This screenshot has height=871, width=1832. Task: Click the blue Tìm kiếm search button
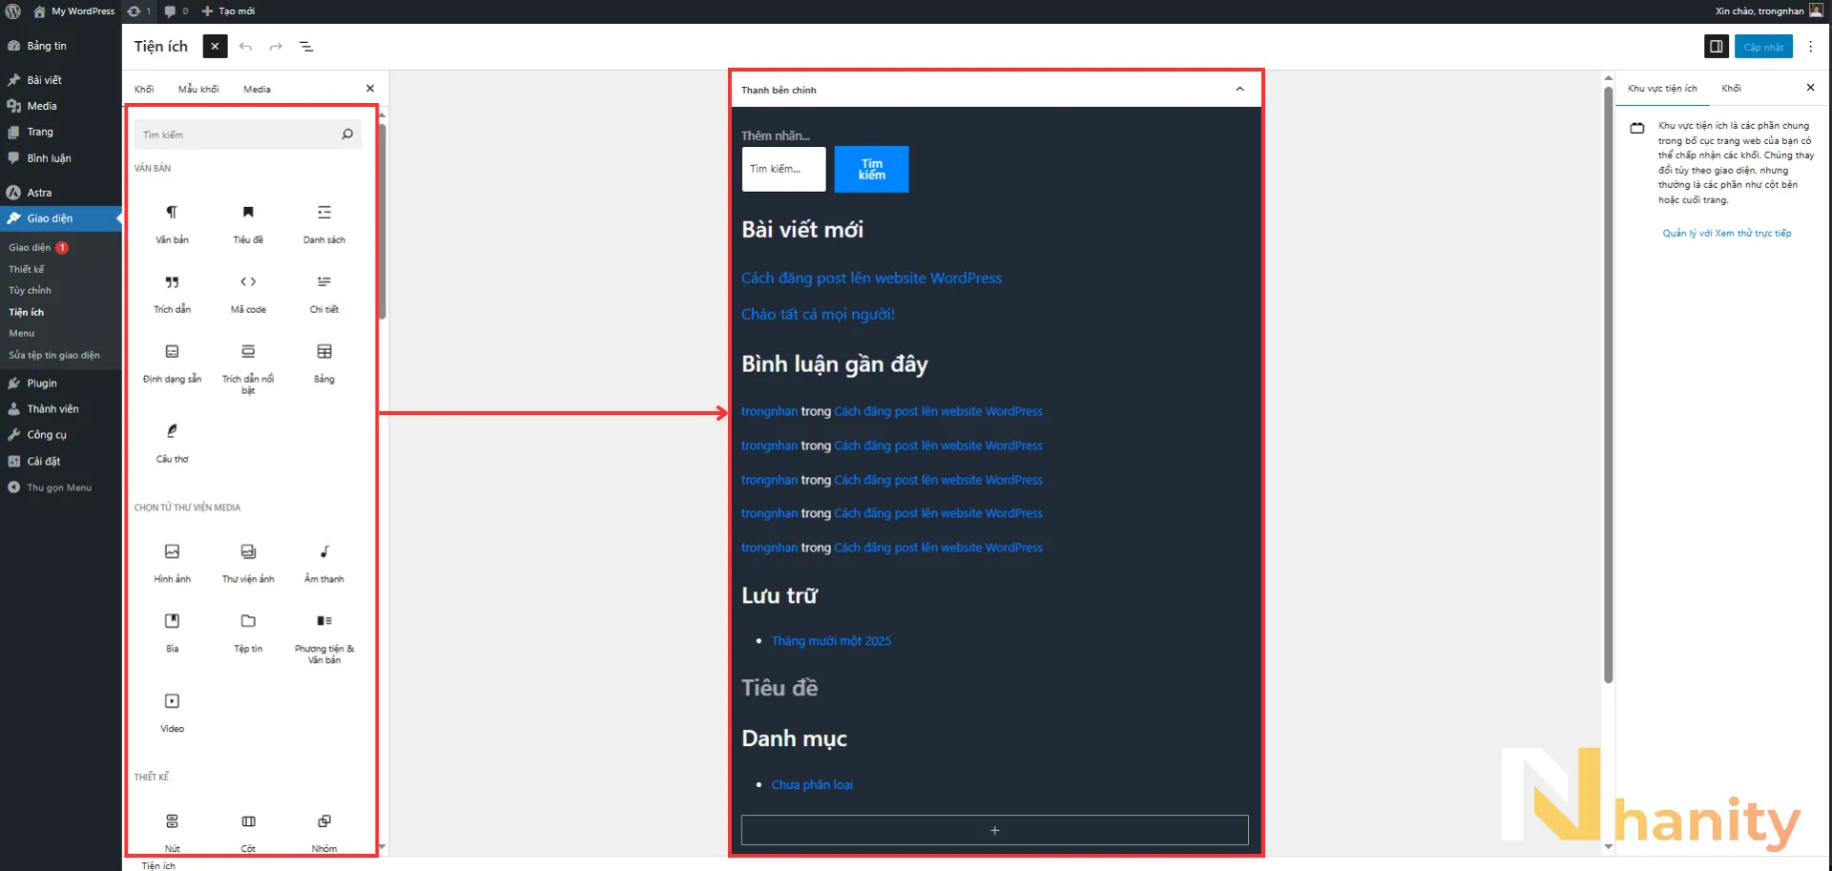[871, 169]
